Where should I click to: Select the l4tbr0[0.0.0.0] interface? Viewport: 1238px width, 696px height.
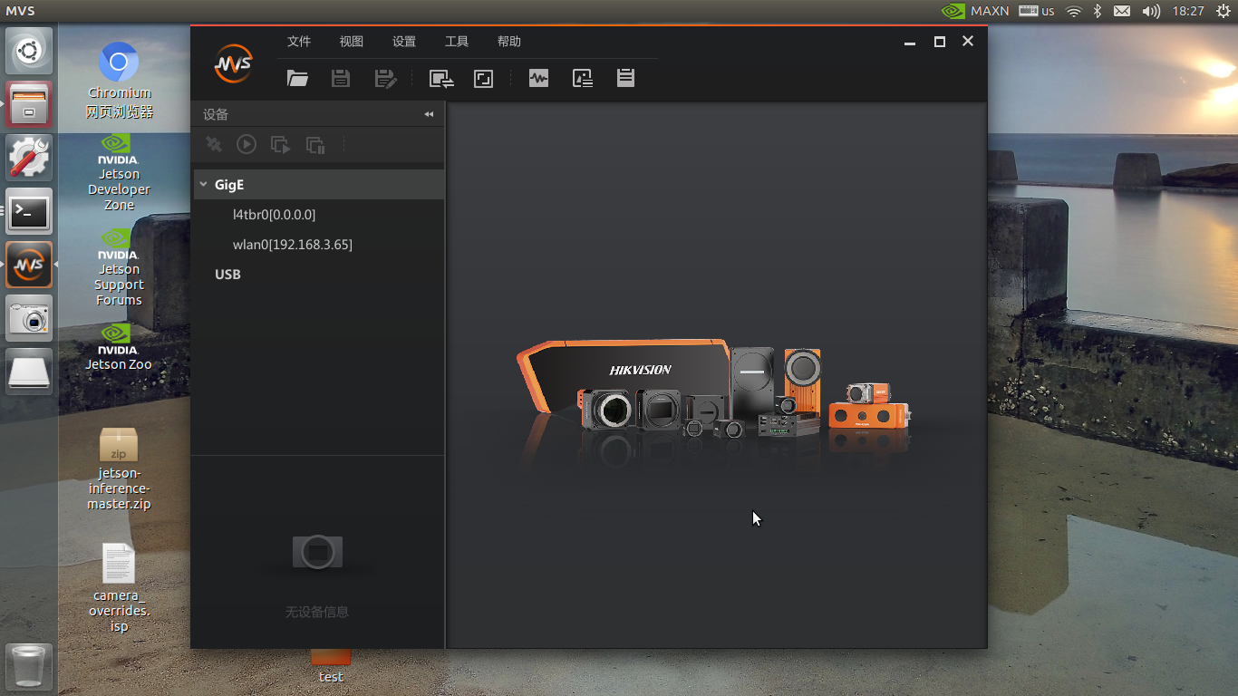[274, 214]
